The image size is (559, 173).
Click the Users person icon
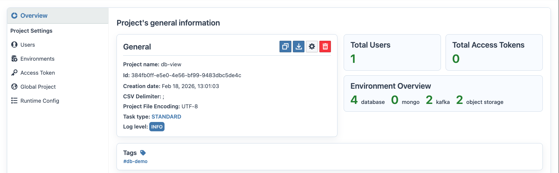tap(14, 44)
